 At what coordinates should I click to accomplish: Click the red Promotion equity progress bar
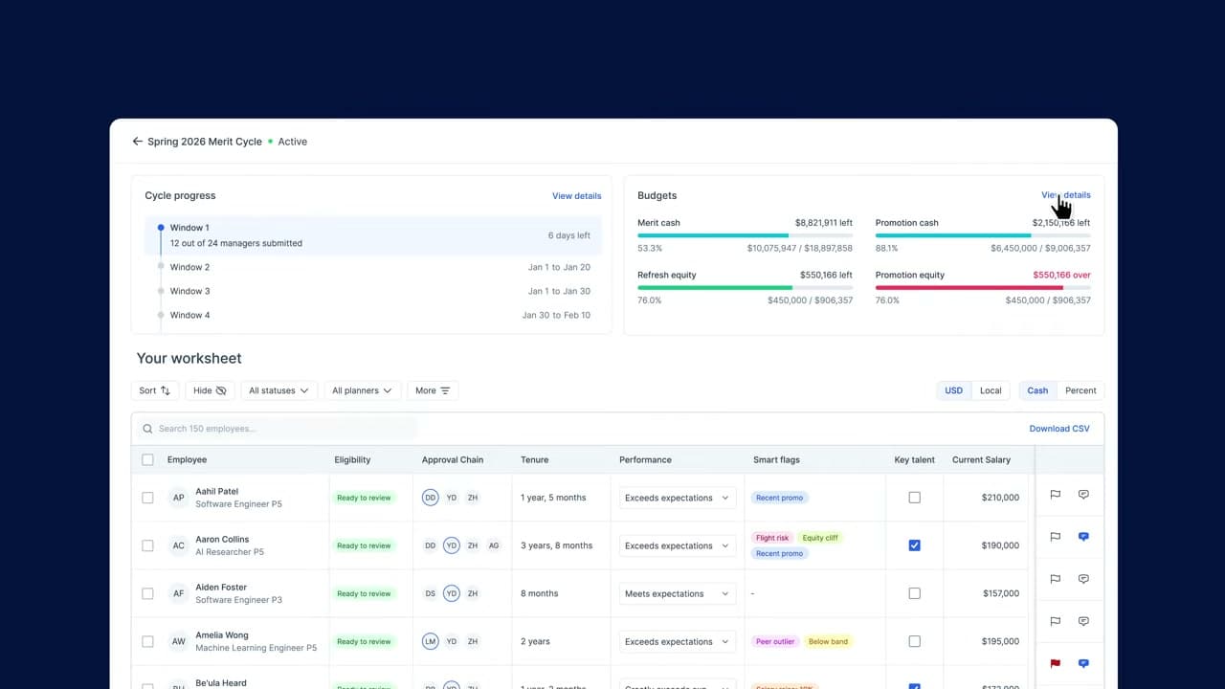pyautogui.click(x=983, y=287)
